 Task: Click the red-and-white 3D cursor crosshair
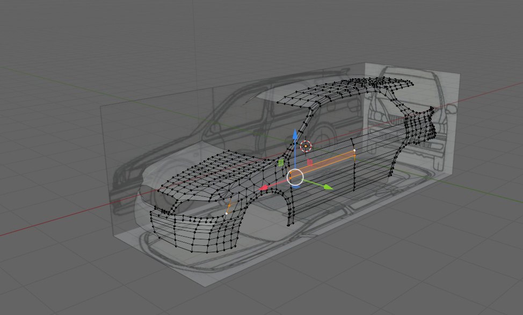[306, 145]
